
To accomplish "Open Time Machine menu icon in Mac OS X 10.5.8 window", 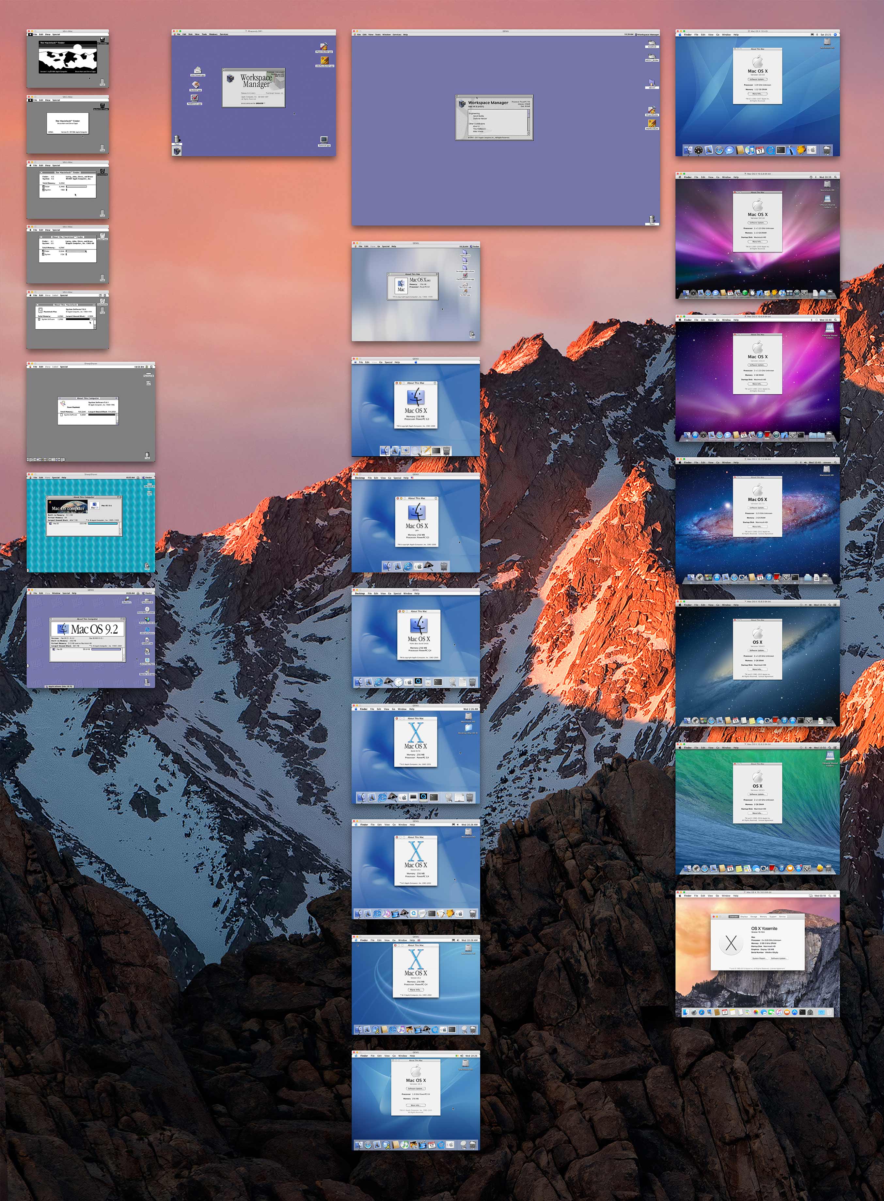I will coord(811,178).
